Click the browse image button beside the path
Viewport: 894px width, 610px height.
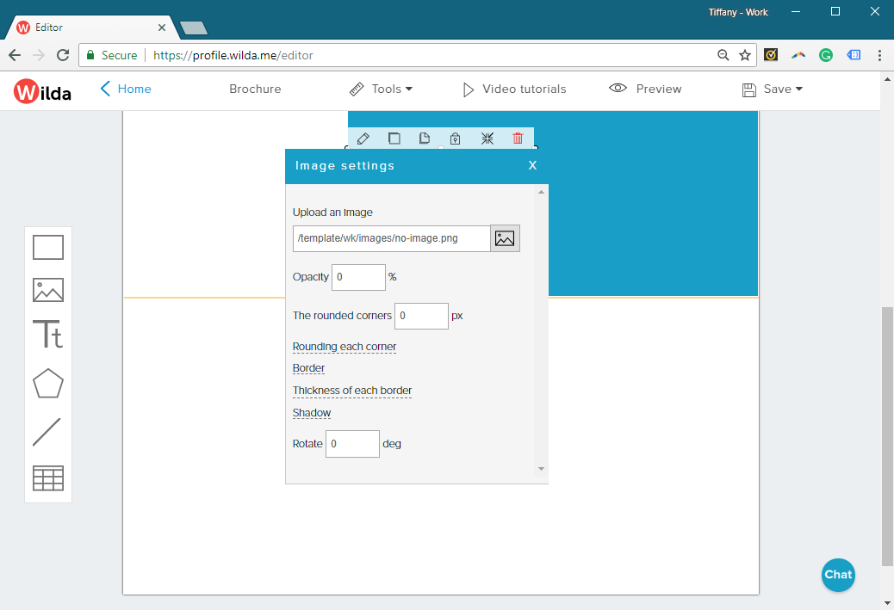point(505,238)
